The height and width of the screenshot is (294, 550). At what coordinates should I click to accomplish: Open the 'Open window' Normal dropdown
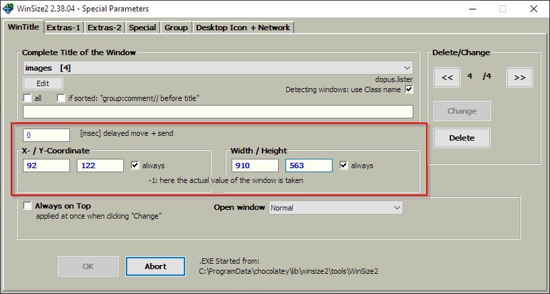336,208
